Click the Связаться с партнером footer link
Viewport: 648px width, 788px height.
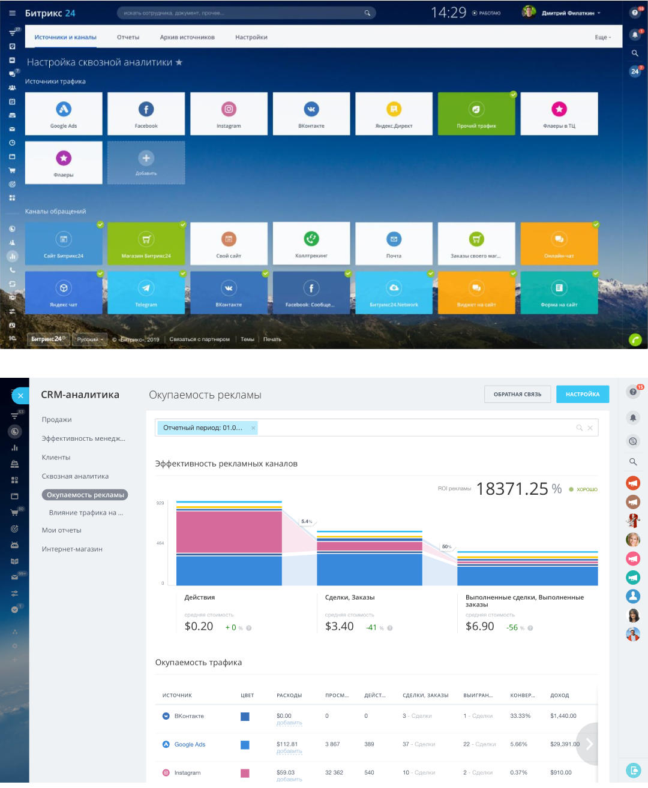199,339
